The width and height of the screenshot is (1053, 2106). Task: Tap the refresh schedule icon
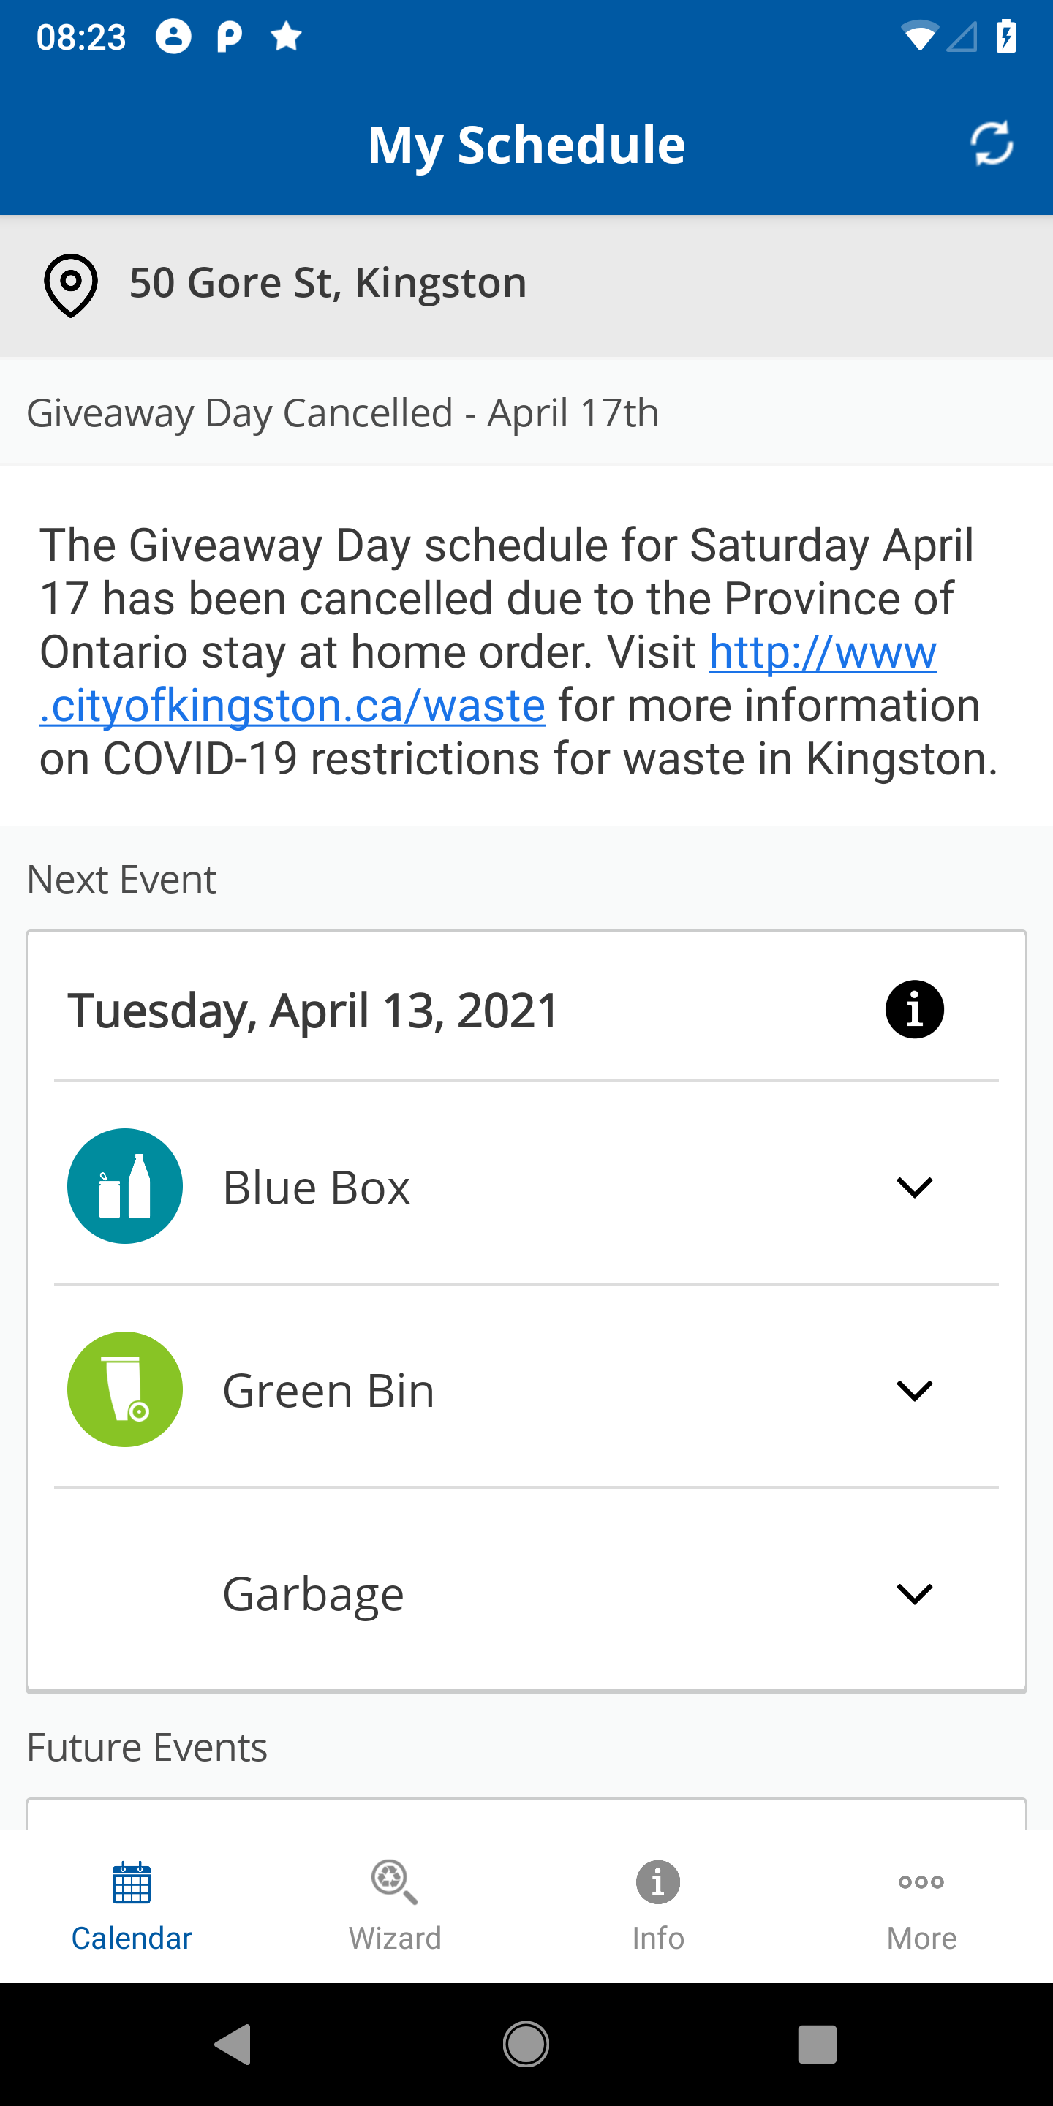click(x=992, y=144)
